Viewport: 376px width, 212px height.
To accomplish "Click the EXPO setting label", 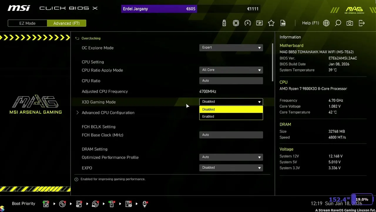I will pos(87,168).
